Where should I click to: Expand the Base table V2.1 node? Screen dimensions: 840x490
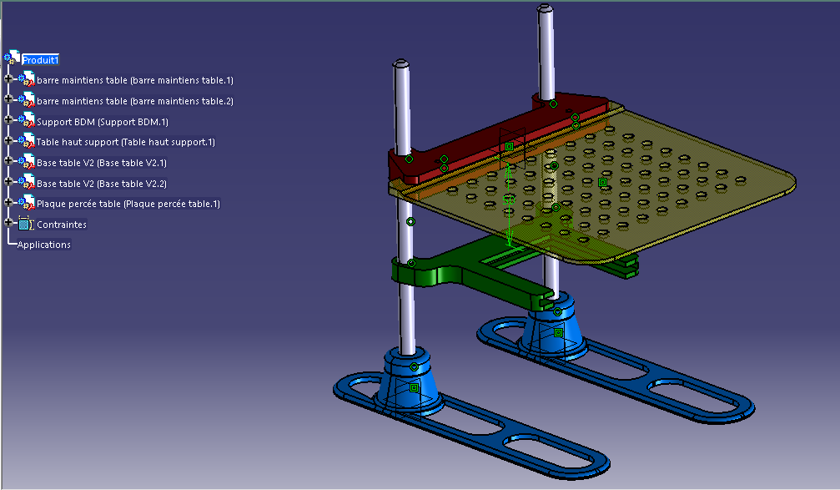8,160
